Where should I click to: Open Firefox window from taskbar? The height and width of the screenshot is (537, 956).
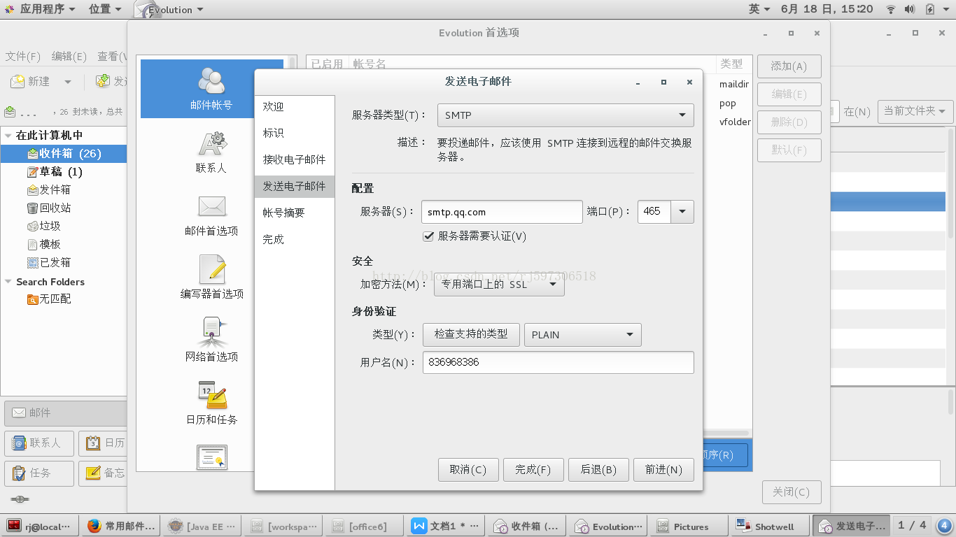pyautogui.click(x=121, y=527)
